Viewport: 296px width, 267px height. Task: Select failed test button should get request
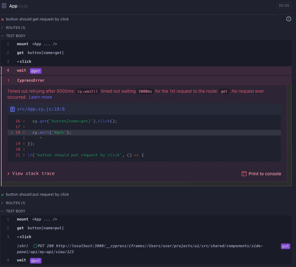coord(38,19)
